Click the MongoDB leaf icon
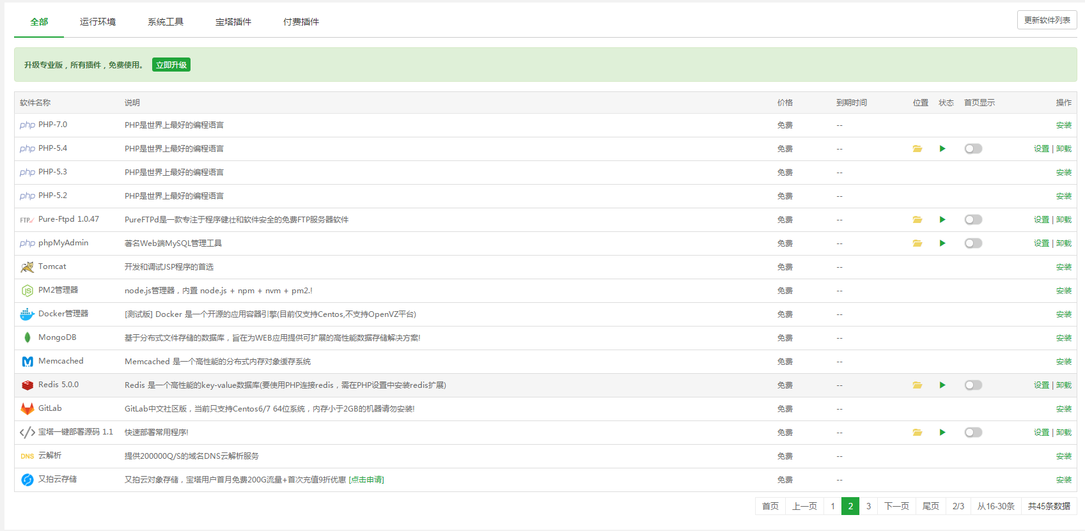 pos(27,338)
